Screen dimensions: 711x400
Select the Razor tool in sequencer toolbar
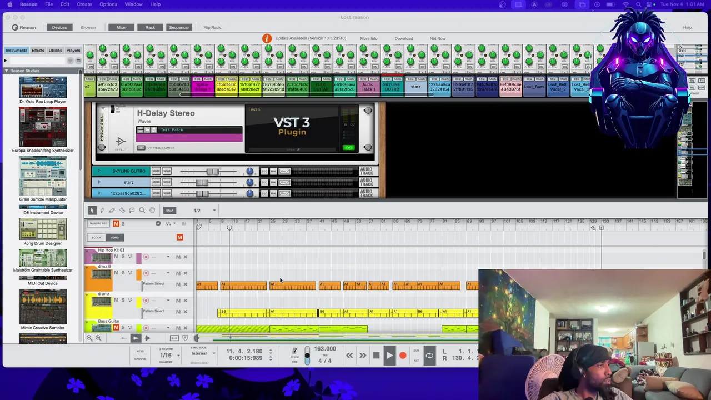pos(122,210)
